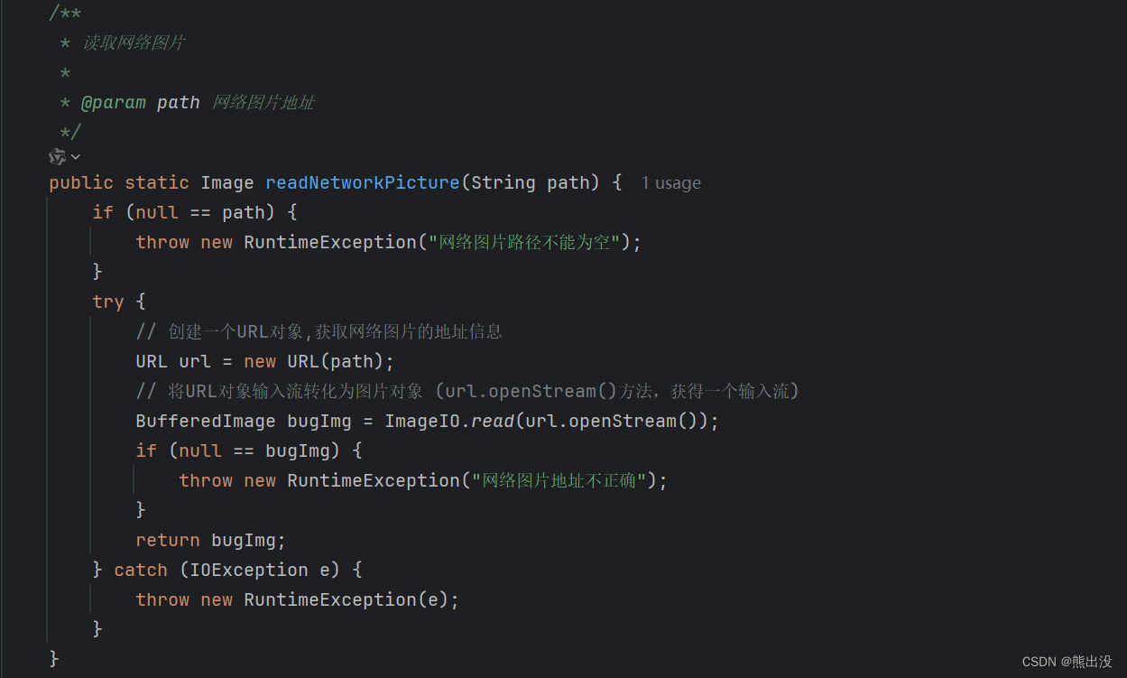This screenshot has width=1127, height=678.
Task: Click the string "网络图片地址不正确"
Action: (x=559, y=480)
